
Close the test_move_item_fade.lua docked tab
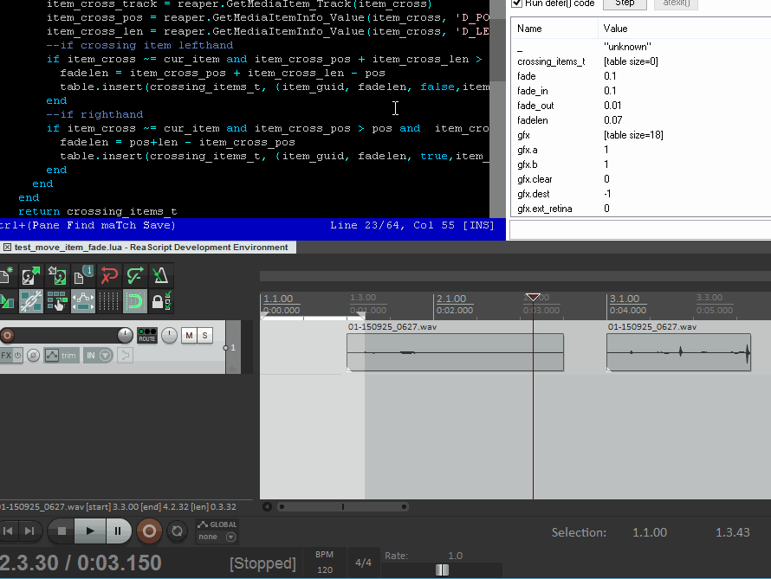8,248
